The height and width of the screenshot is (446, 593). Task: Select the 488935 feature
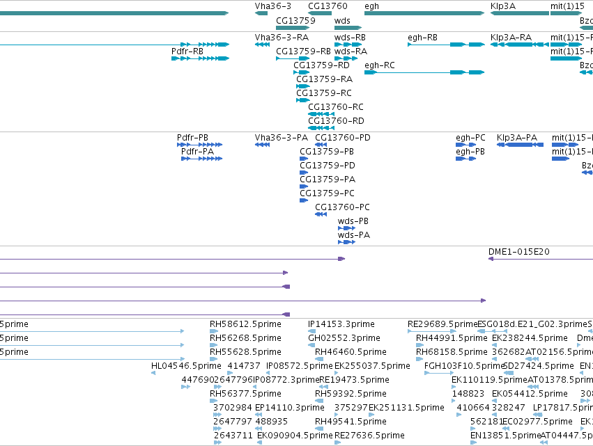tap(259, 429)
